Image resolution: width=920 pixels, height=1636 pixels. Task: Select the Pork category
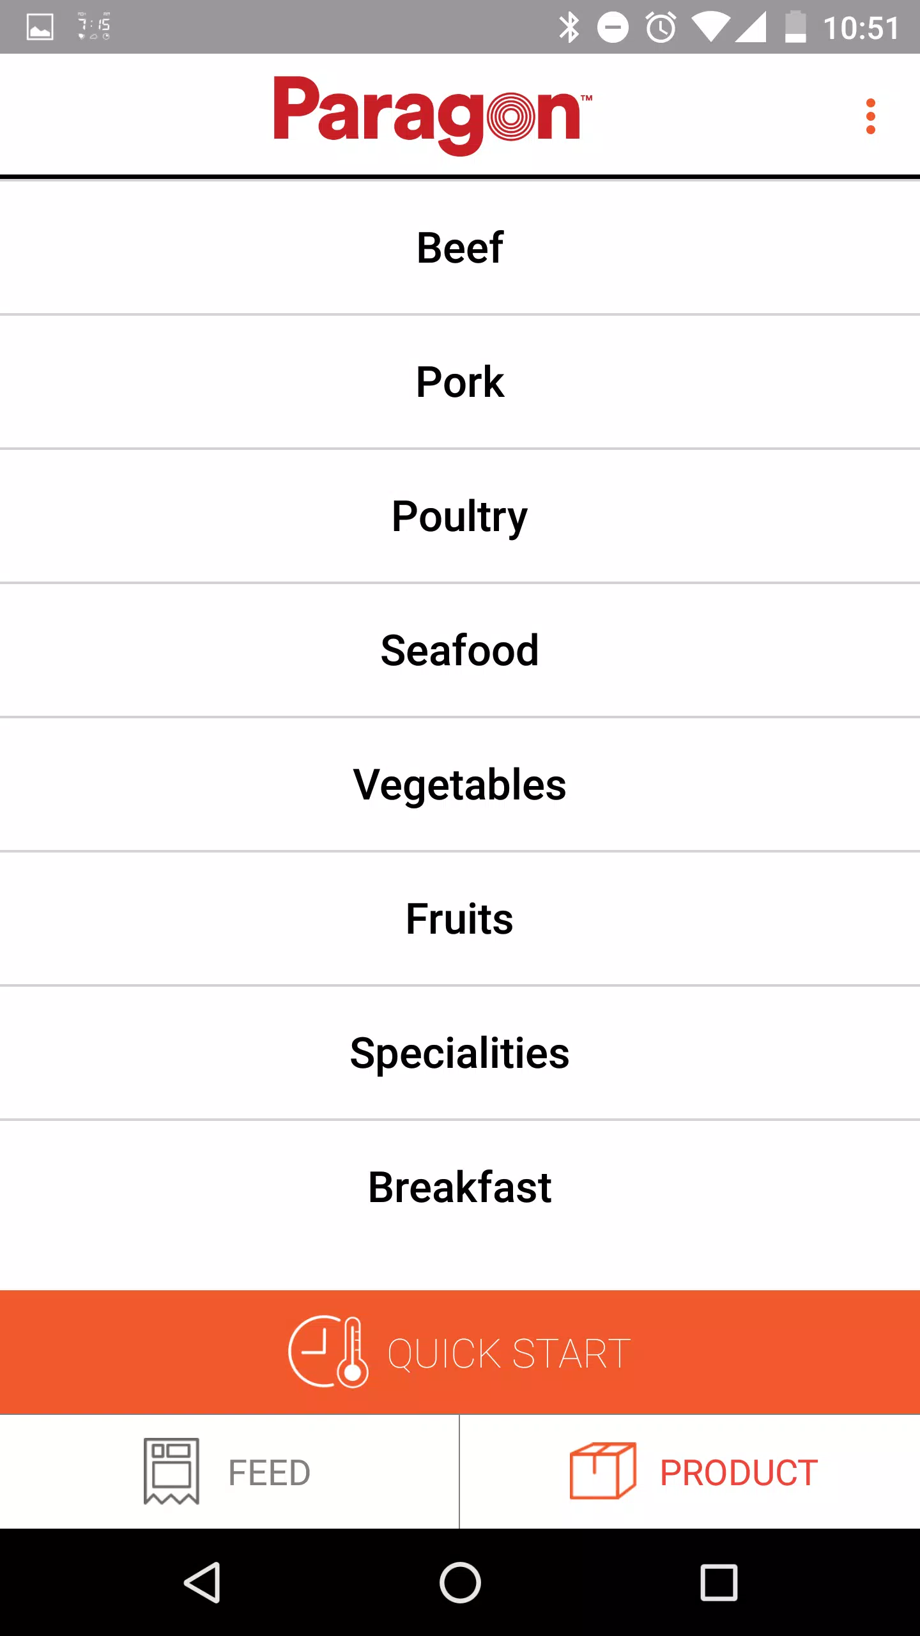[x=460, y=382]
